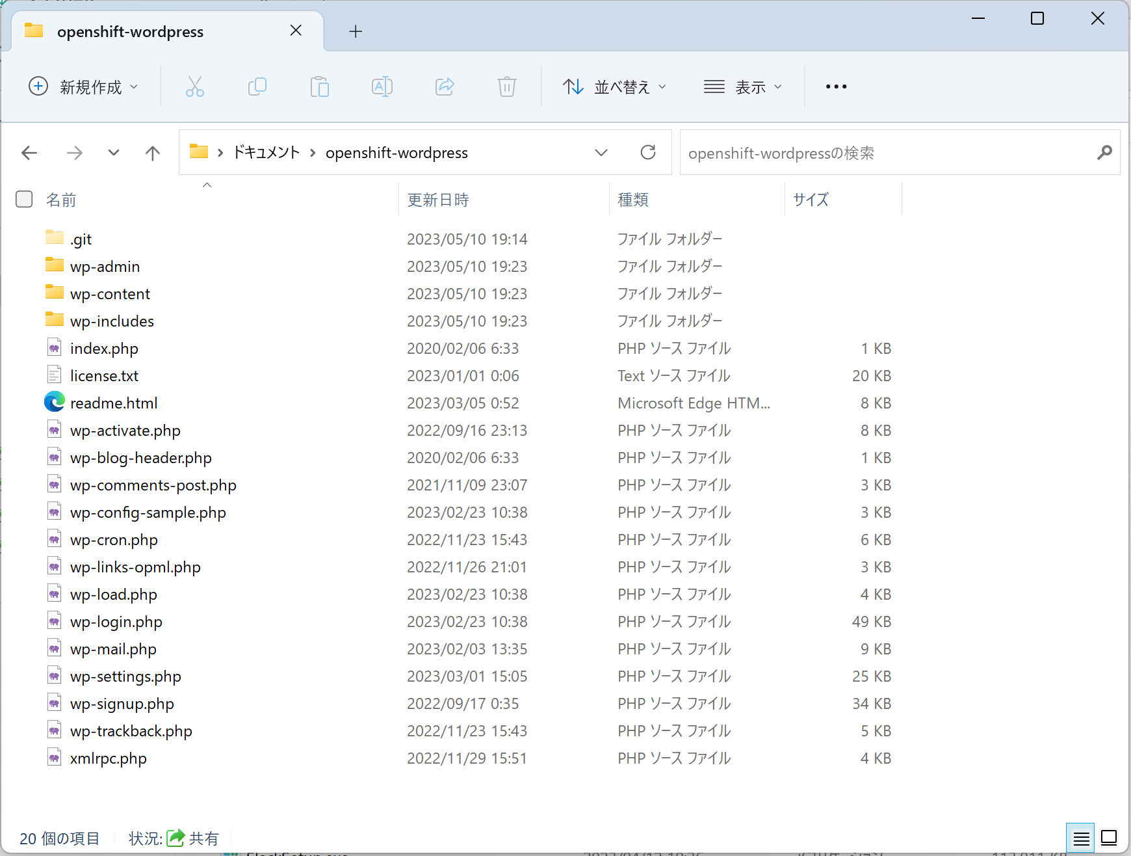Select the wp-comments-post.php file name
Viewport: 1131px width, 856px height.
point(153,485)
